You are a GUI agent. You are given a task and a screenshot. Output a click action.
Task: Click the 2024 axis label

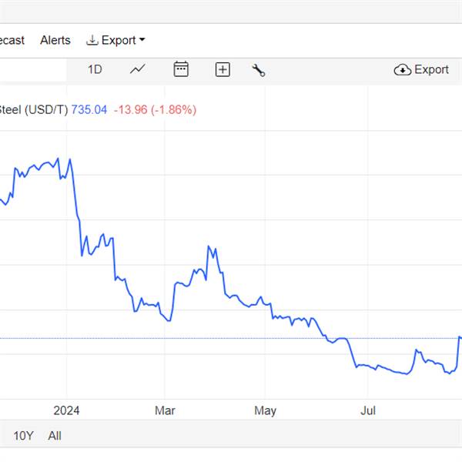(x=66, y=410)
